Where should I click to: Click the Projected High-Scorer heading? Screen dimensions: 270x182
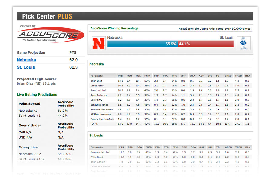click(x=37, y=79)
